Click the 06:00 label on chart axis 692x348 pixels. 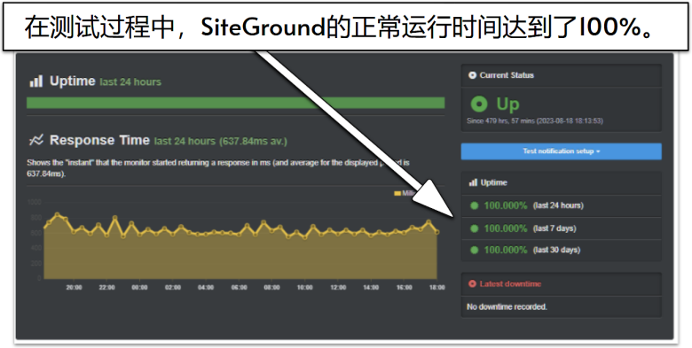point(239,287)
